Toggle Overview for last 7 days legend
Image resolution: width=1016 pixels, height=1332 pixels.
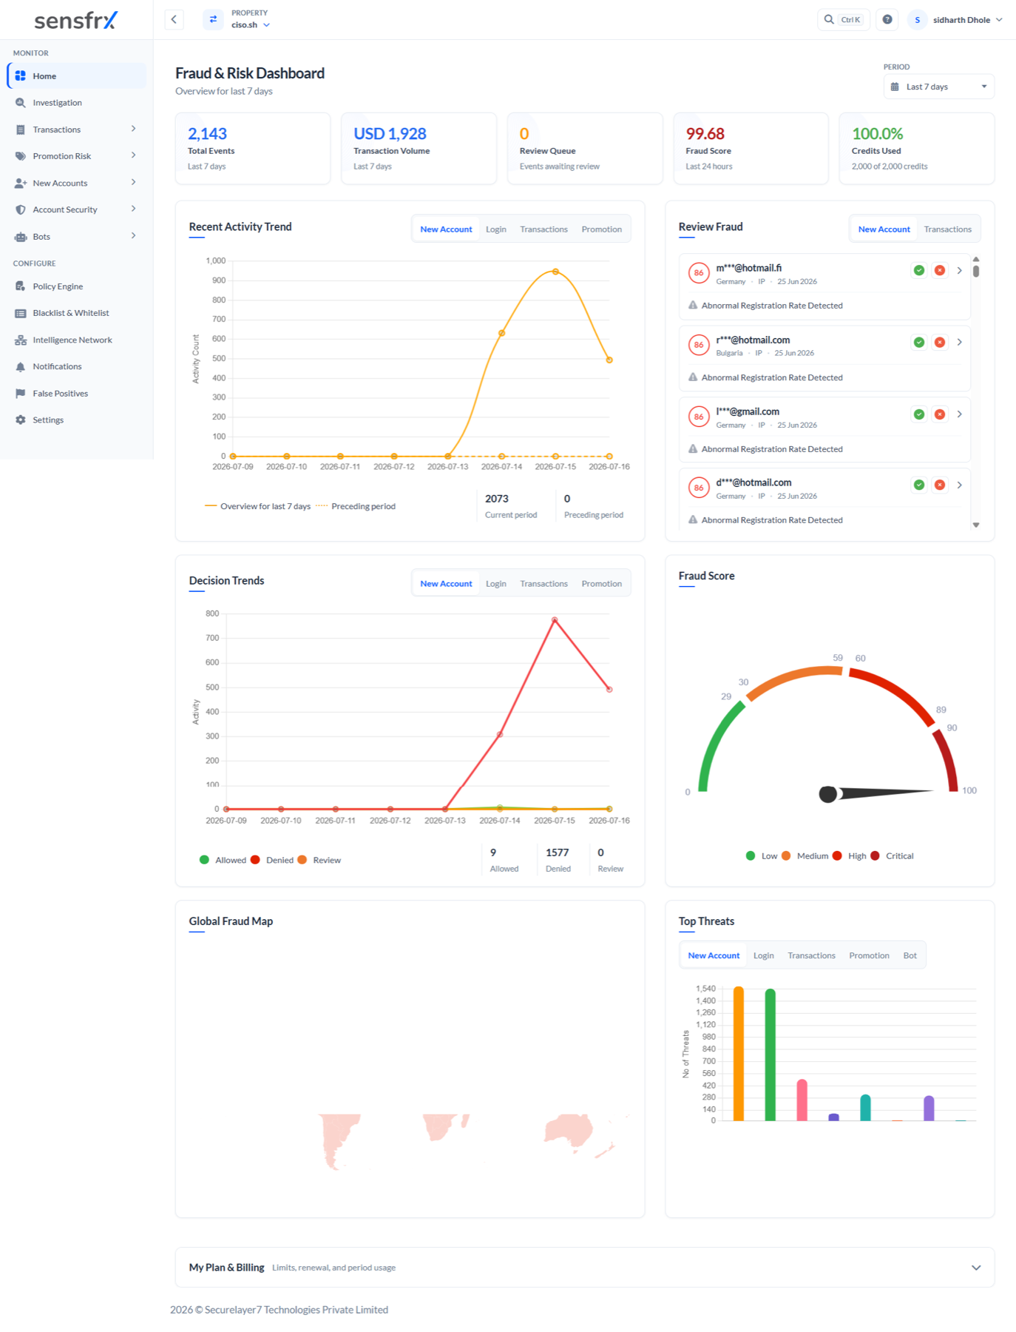coord(257,506)
